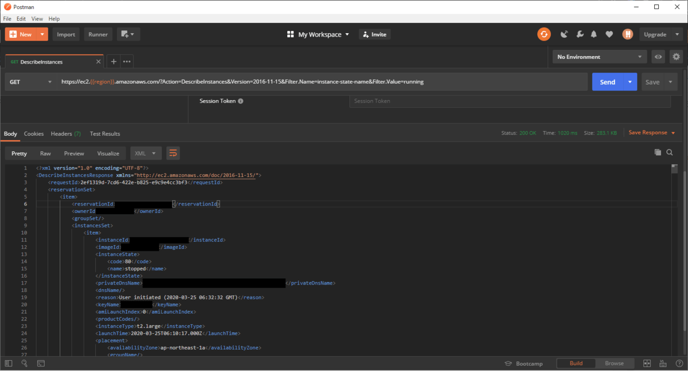The image size is (688, 371).
Task: Click the Save button
Action: click(x=652, y=82)
